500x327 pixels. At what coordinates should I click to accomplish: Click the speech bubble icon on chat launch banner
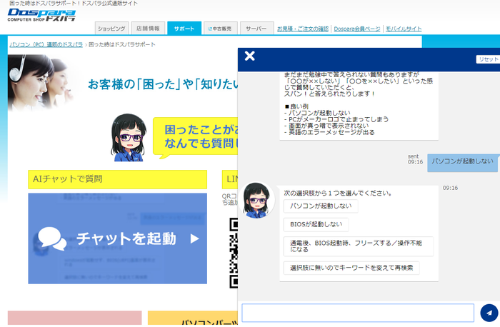(51, 238)
